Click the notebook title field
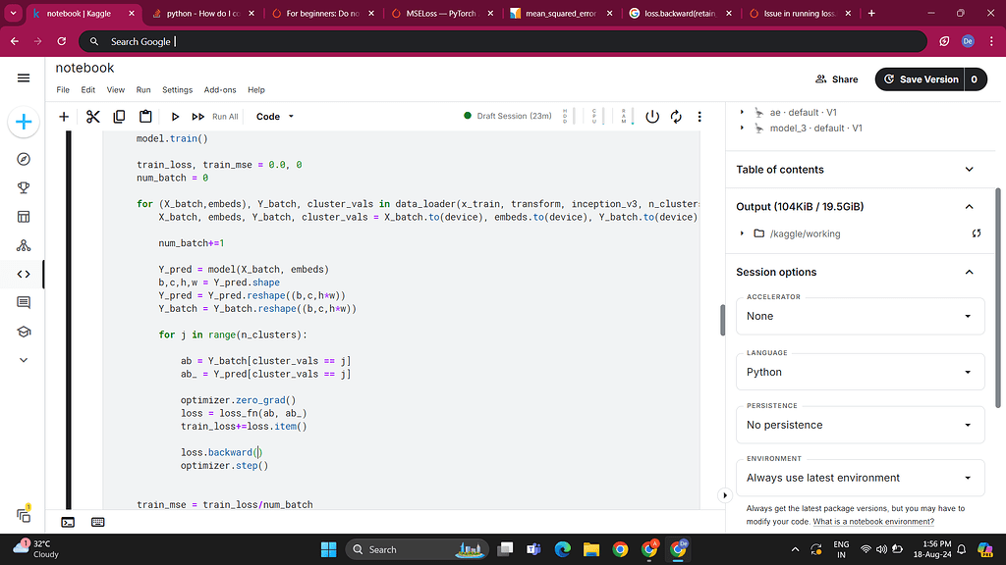1006x565 pixels. coord(84,68)
